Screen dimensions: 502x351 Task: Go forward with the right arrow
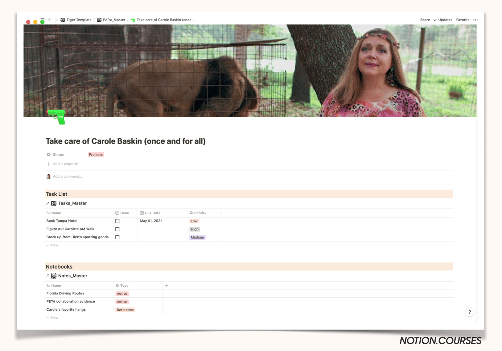(x=55, y=20)
